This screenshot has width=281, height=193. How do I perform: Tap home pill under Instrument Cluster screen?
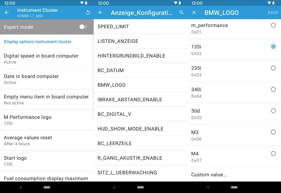(x=47, y=187)
